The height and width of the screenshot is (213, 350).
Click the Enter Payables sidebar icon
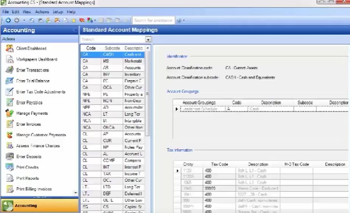click(9, 102)
